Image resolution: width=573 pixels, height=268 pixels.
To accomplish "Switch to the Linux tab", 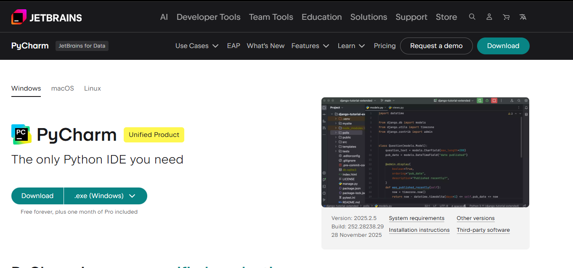I will coord(93,88).
